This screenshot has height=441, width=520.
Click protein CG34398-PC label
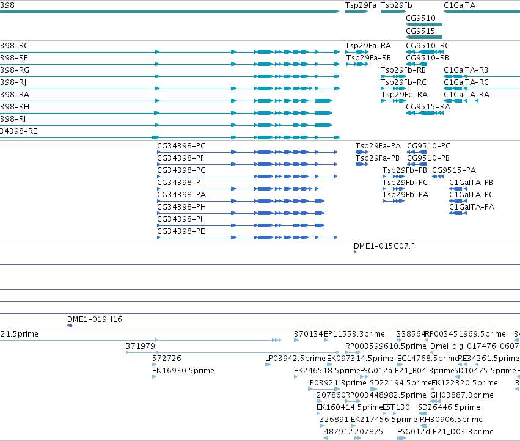point(181,146)
